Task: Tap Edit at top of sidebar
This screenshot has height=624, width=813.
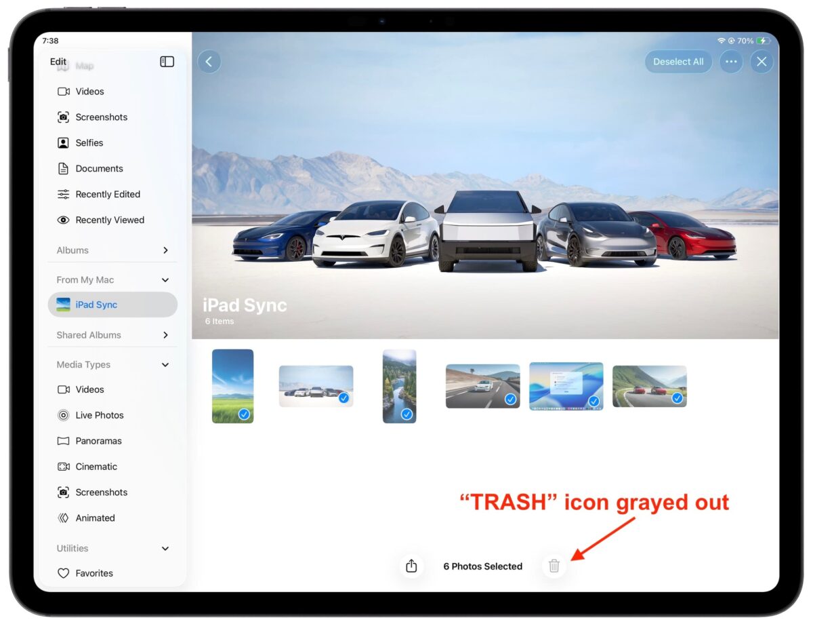Action: [x=58, y=62]
